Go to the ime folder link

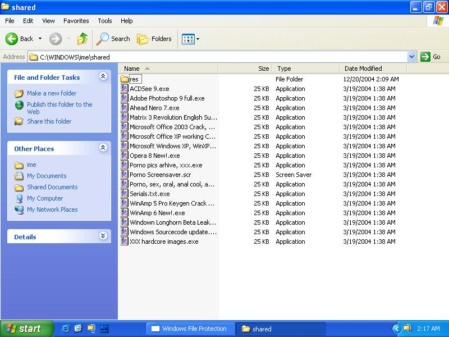pos(31,165)
